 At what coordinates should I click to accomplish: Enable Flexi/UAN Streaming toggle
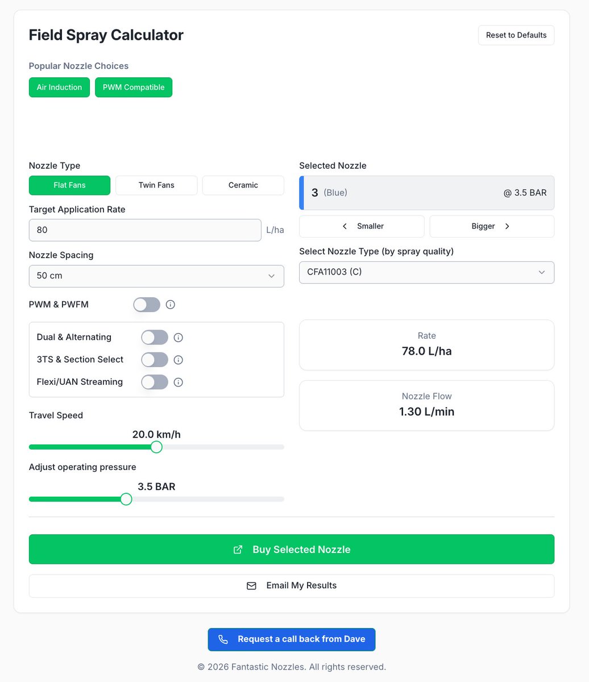[155, 382]
